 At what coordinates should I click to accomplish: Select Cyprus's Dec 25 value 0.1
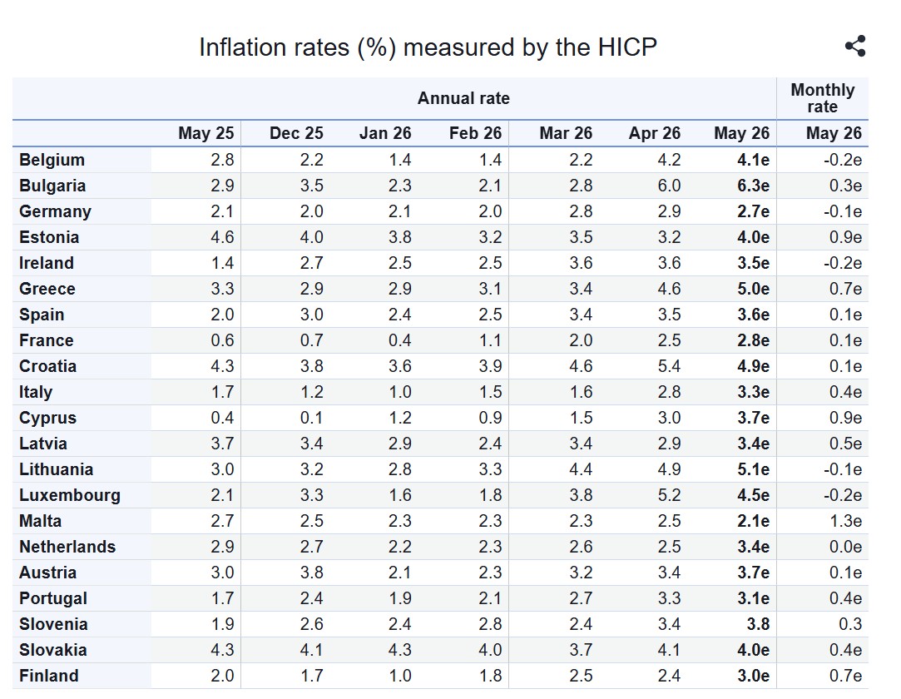311,418
